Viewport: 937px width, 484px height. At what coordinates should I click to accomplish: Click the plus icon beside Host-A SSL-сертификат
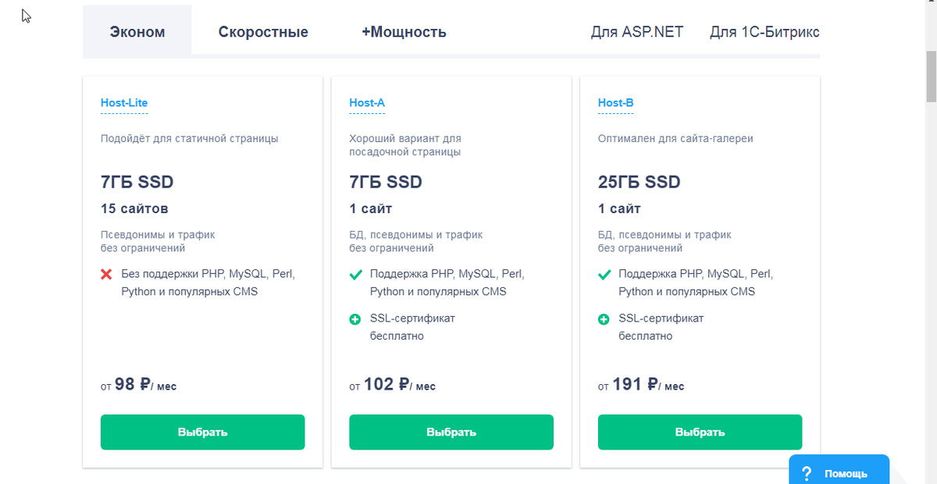click(x=355, y=319)
